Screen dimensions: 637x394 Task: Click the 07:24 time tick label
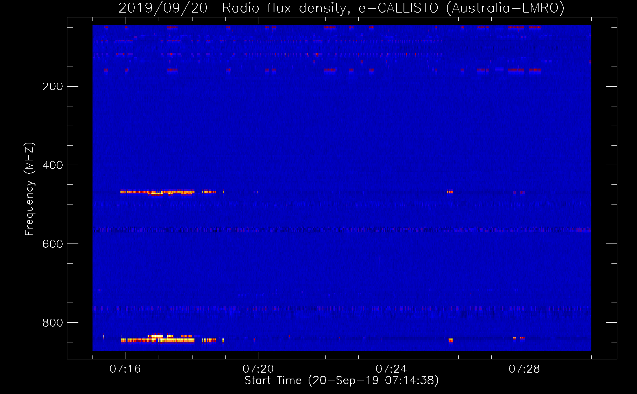point(391,369)
